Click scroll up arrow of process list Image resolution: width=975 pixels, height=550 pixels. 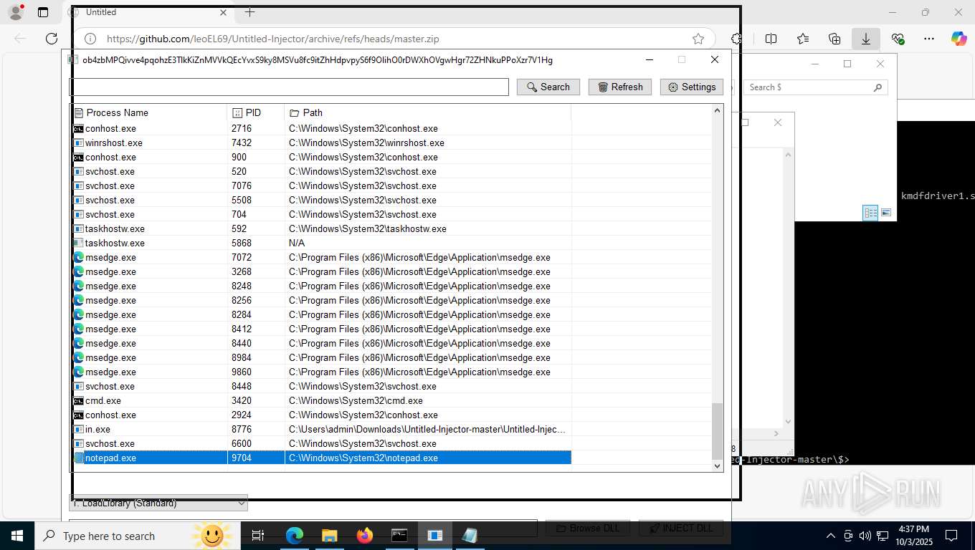(x=717, y=110)
